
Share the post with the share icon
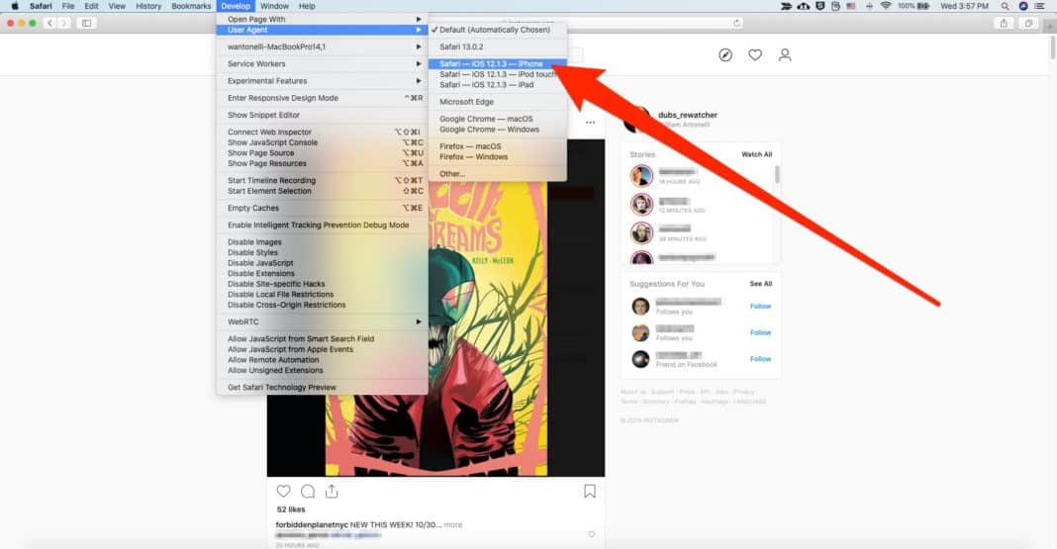point(332,491)
